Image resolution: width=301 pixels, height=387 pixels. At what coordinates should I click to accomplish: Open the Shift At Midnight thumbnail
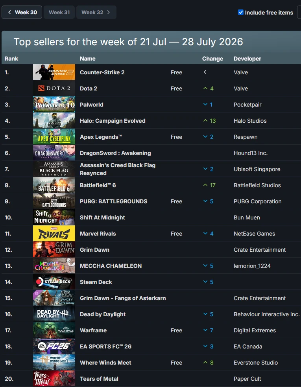click(x=54, y=217)
